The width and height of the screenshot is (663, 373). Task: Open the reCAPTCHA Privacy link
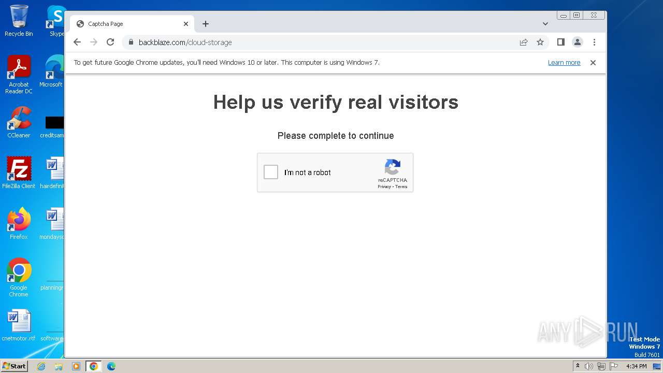pos(384,187)
